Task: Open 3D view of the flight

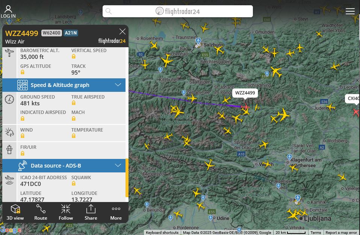Action: point(15,212)
